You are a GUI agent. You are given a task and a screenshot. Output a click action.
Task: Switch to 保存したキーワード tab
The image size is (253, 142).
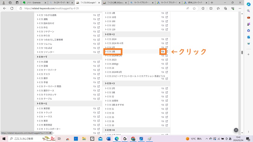pos(195,3)
